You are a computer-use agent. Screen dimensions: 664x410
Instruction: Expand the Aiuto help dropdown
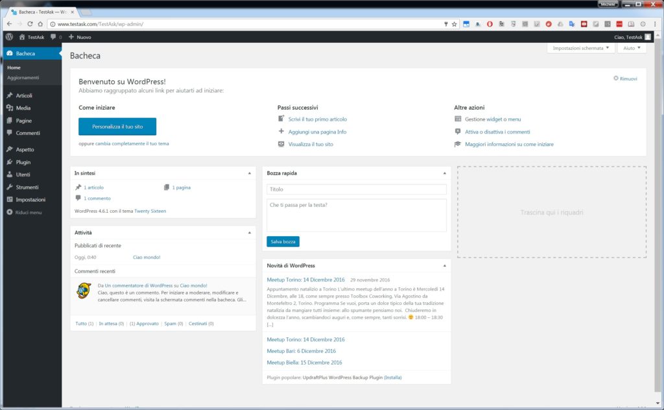[x=632, y=48]
